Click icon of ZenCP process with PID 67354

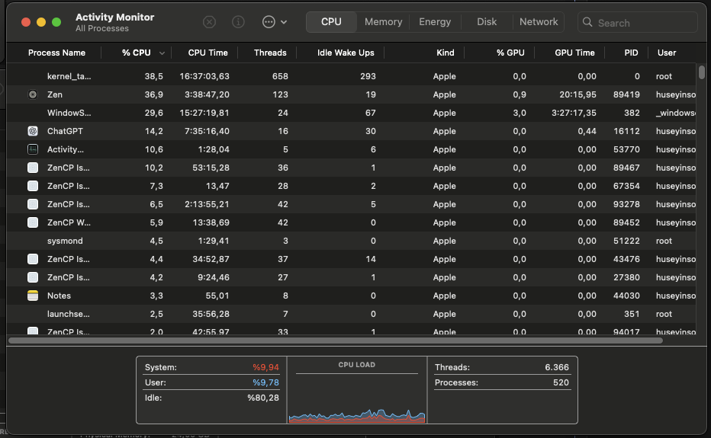tap(33, 186)
